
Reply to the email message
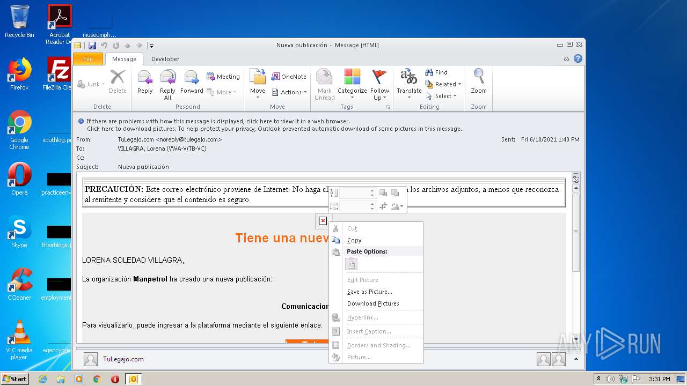click(x=145, y=82)
